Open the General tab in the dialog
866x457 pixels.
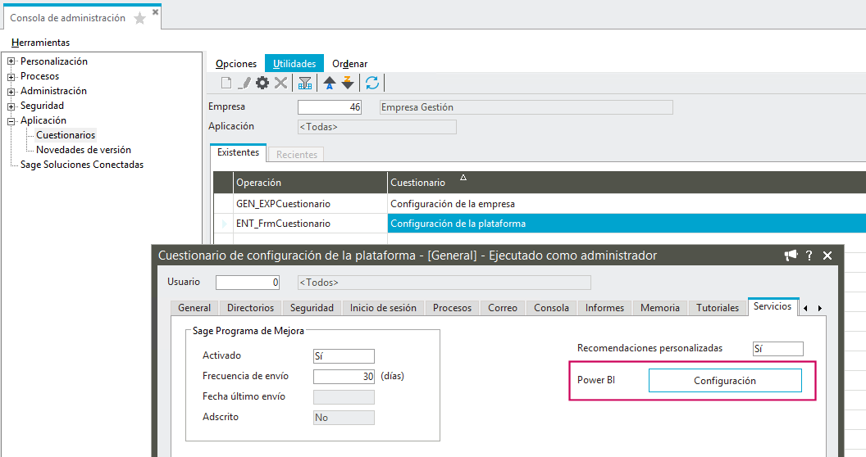(194, 308)
